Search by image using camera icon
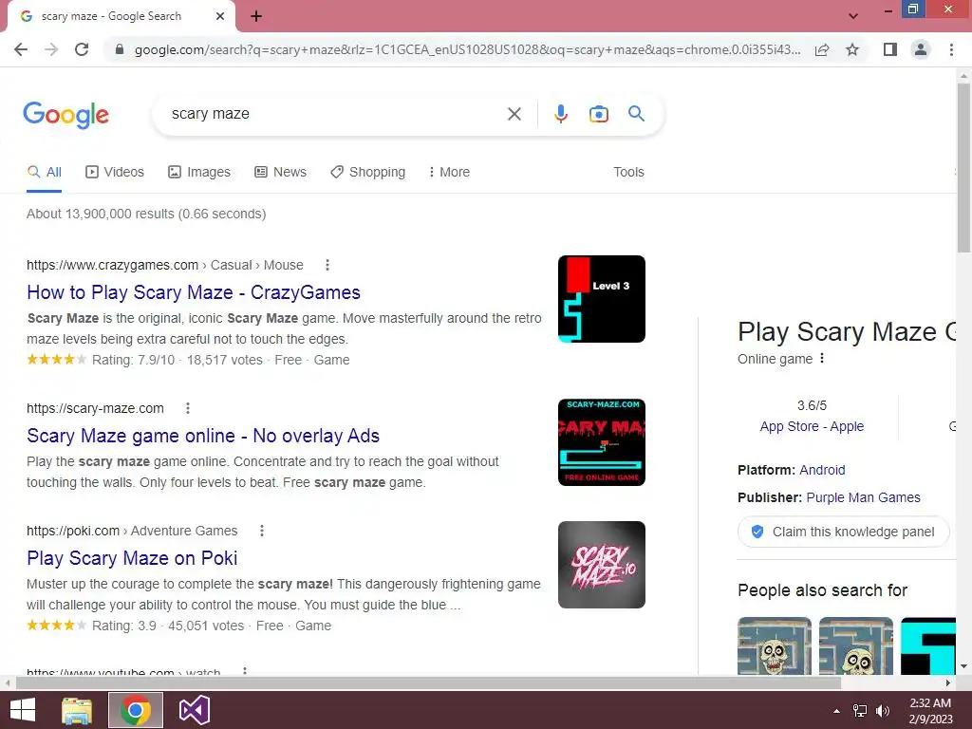Screen dimensions: 972x729 click(598, 114)
